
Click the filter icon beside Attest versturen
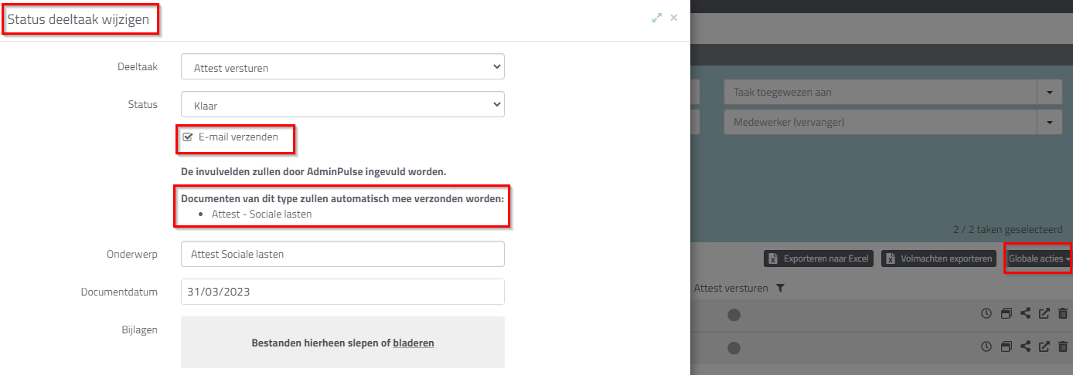(780, 289)
